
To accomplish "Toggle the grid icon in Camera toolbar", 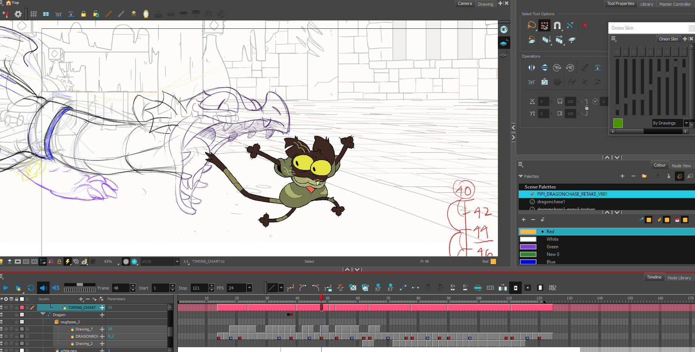I will 34,14.
